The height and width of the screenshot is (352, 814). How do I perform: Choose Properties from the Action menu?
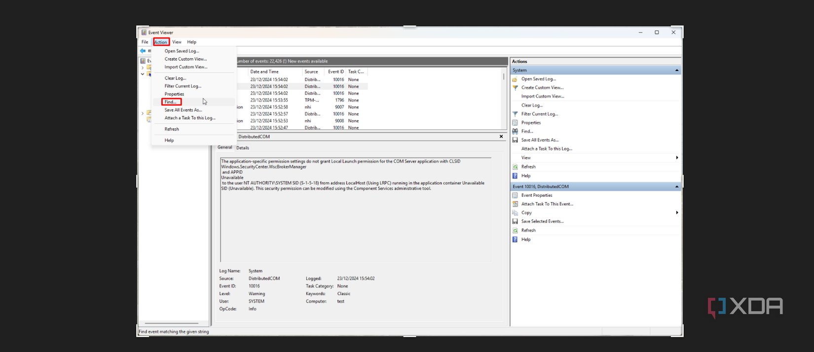pyautogui.click(x=193, y=94)
